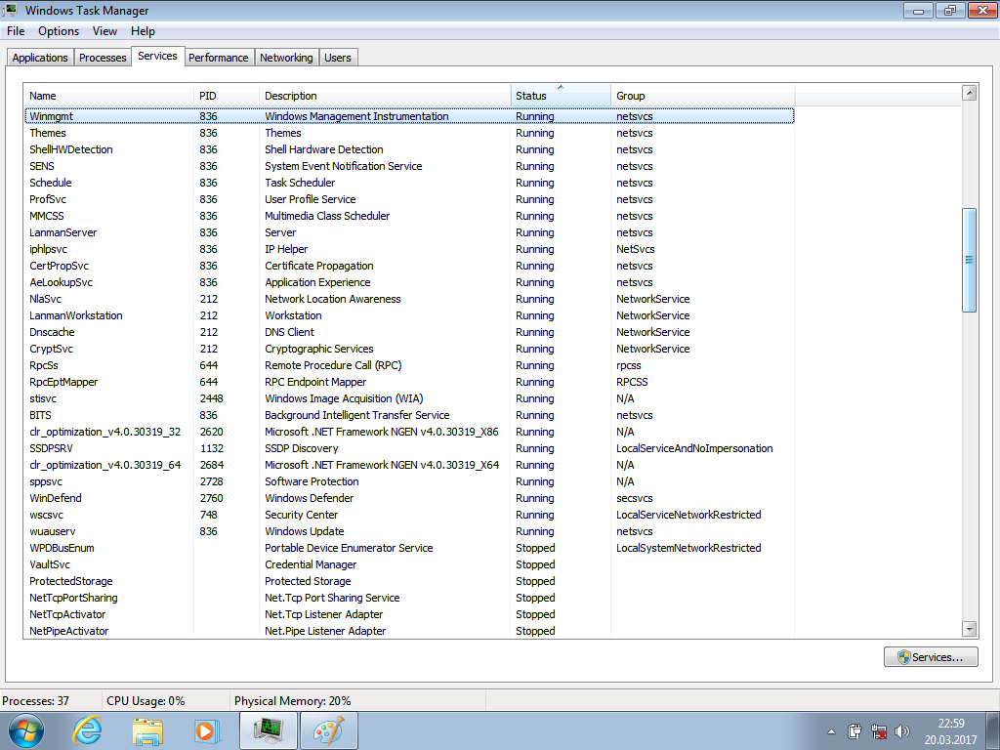Select the Dnscache service
Screen dimensions: 1000x750
click(x=52, y=332)
